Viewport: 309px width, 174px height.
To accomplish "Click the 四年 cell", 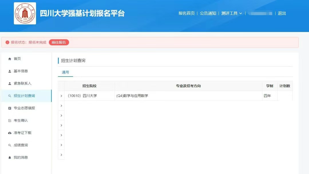I will (270, 96).
